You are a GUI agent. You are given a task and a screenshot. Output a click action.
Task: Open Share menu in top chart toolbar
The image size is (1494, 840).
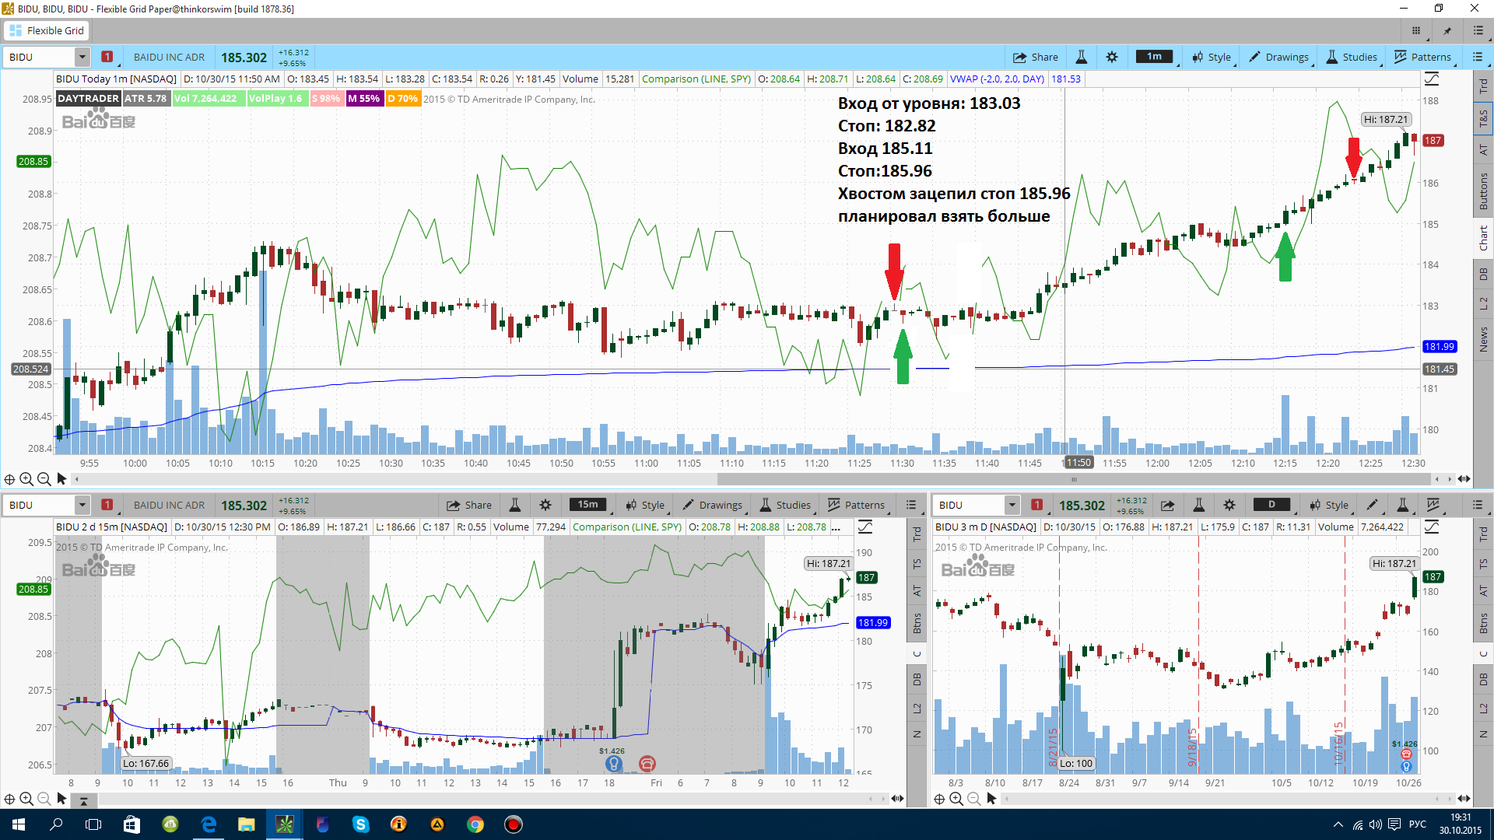pyautogui.click(x=1035, y=57)
